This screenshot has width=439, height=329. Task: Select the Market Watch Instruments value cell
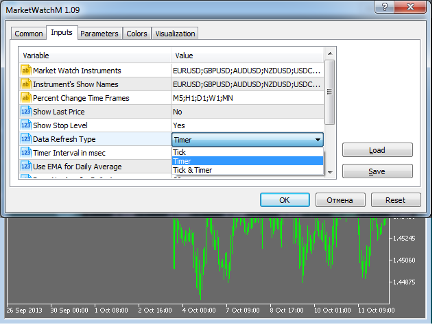tap(248, 71)
